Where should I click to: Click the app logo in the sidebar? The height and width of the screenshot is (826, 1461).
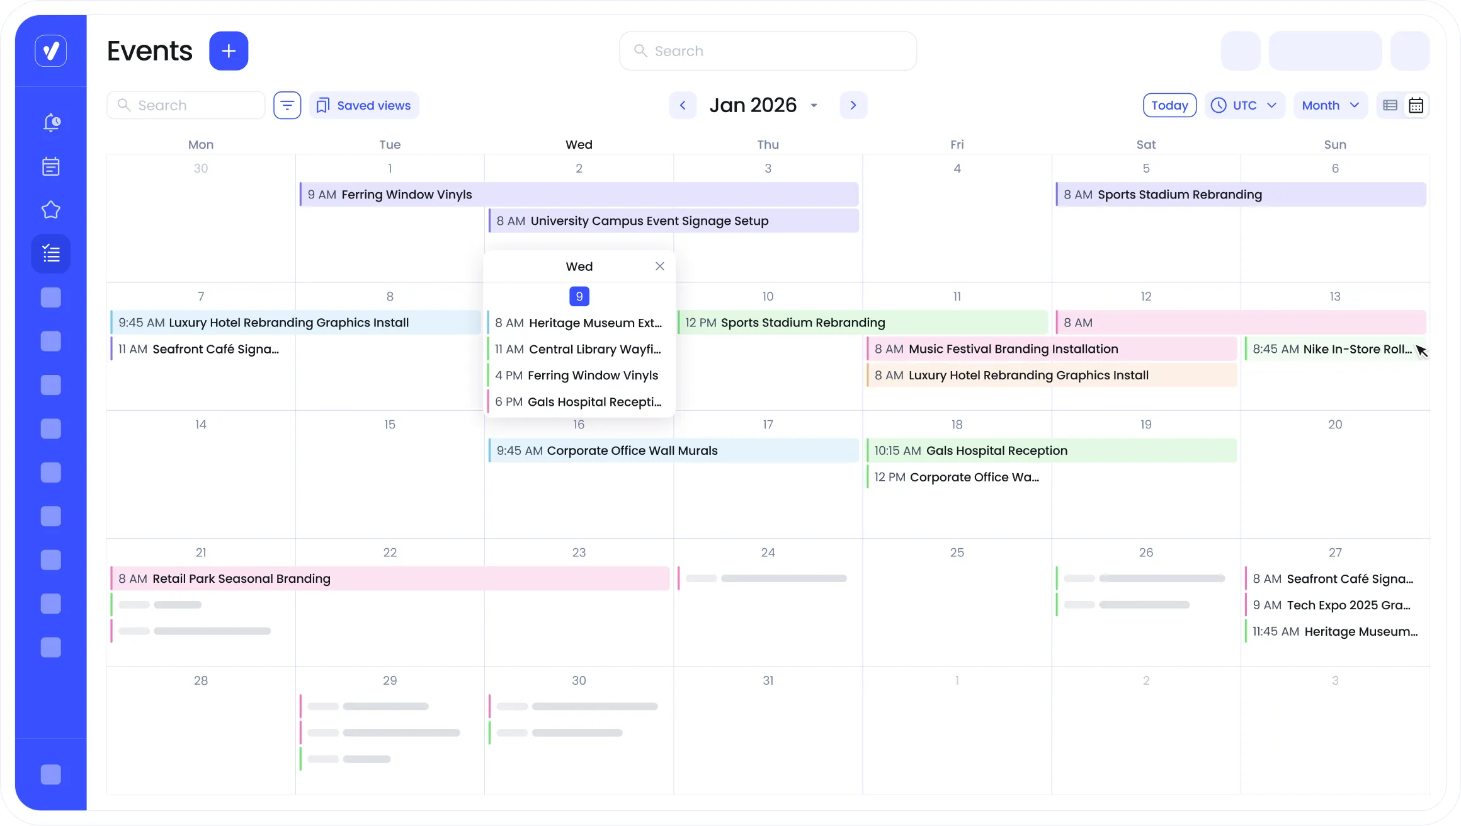pyautogui.click(x=51, y=51)
